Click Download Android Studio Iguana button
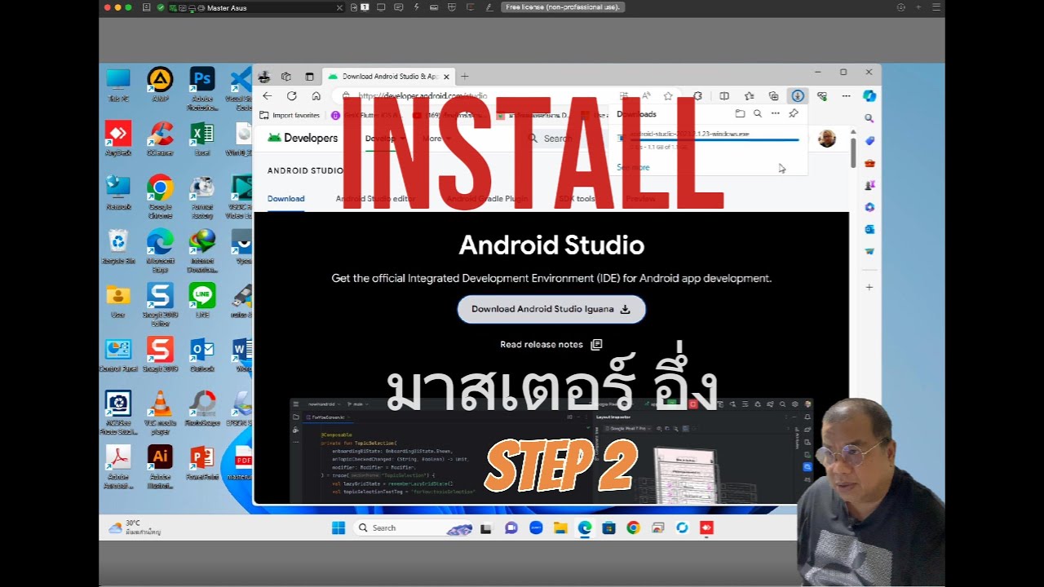The image size is (1044, 587). (x=551, y=309)
